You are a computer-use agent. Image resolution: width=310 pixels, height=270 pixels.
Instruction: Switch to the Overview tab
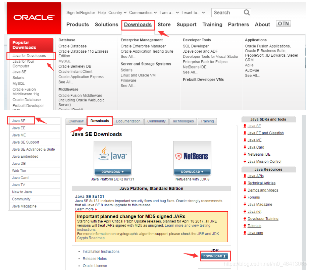coord(76,121)
